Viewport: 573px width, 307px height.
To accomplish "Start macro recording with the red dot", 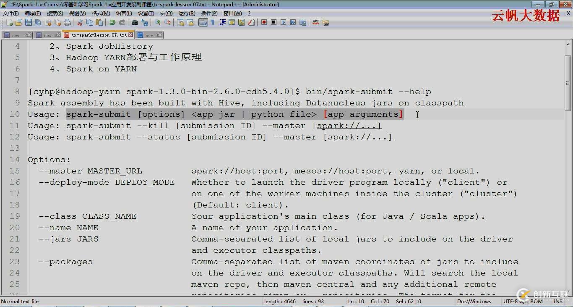I will click(x=264, y=22).
